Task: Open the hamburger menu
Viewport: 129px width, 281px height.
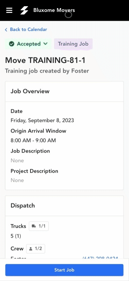Action: 9,10
